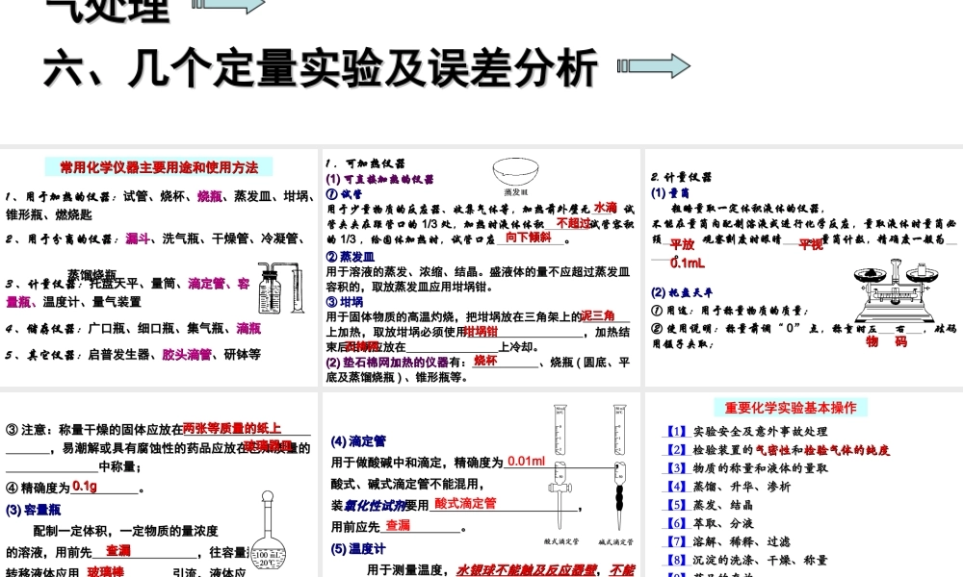The width and height of the screenshot is (963, 577).
Task: Select the heading 六、几个定量实验及误差分析
Action: [x=320, y=67]
